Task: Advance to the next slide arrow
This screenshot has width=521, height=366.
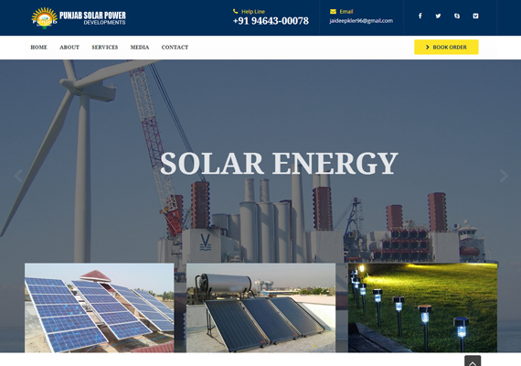Action: 504,176
